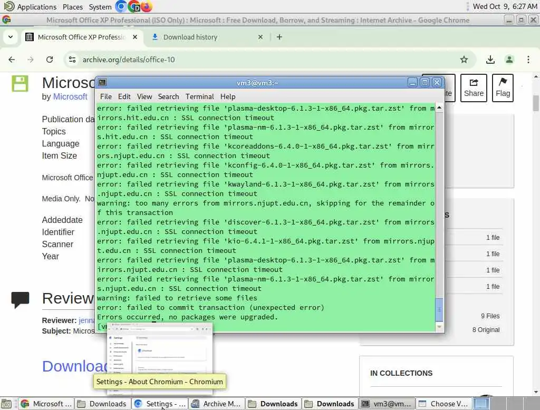This screenshot has width=540, height=410.
Task: Click the webpage vertical scrollbar thumb
Action: point(536,103)
